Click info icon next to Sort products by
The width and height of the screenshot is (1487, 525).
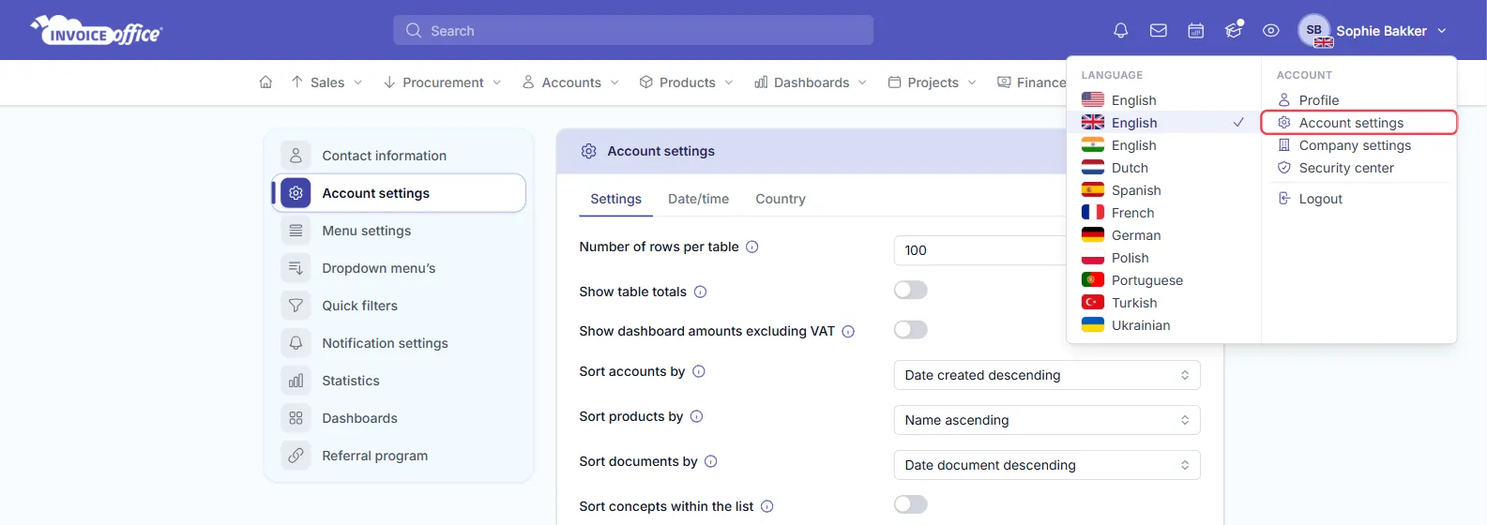[x=697, y=416]
